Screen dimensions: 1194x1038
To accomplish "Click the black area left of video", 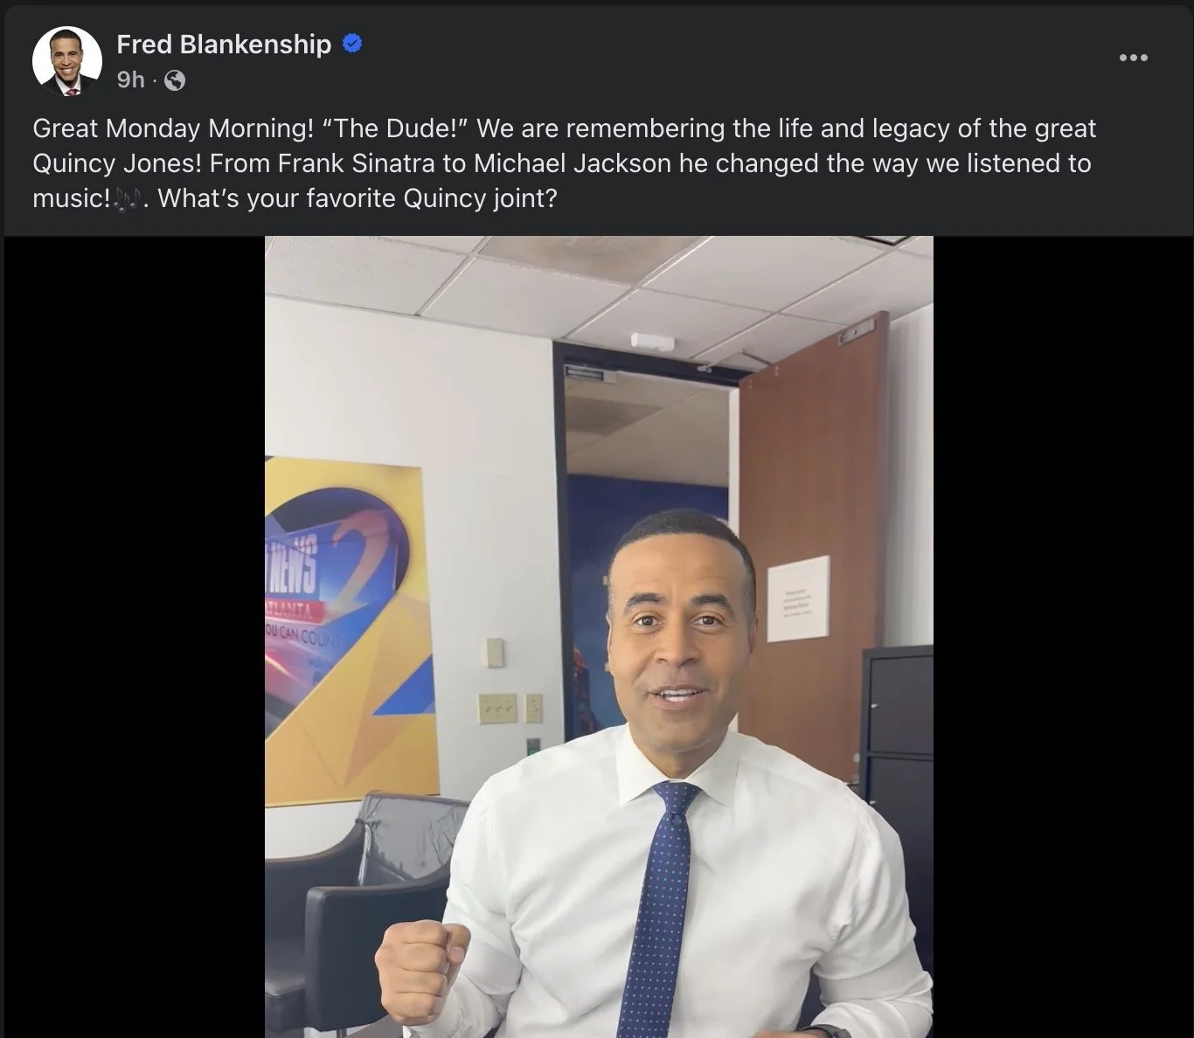I will [135, 637].
